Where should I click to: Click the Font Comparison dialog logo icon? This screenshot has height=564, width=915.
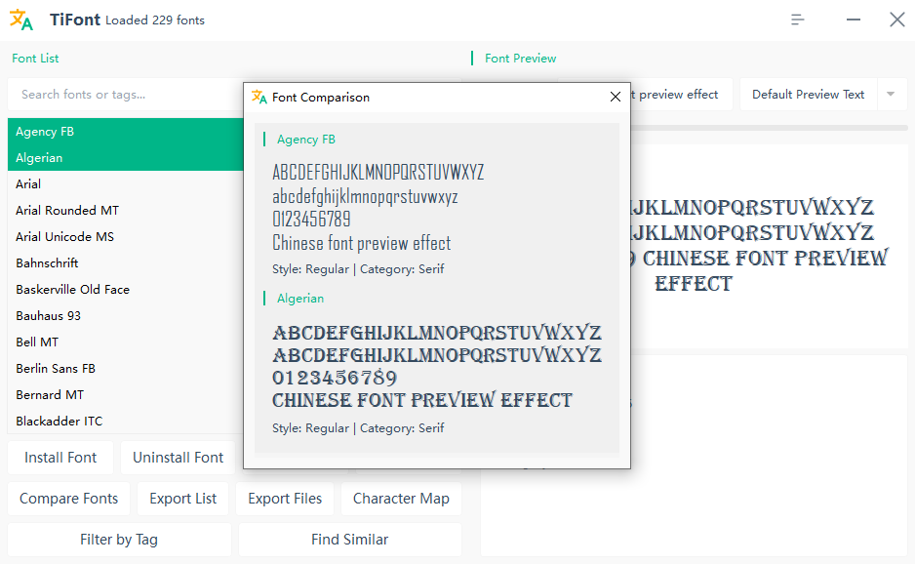pyautogui.click(x=260, y=98)
